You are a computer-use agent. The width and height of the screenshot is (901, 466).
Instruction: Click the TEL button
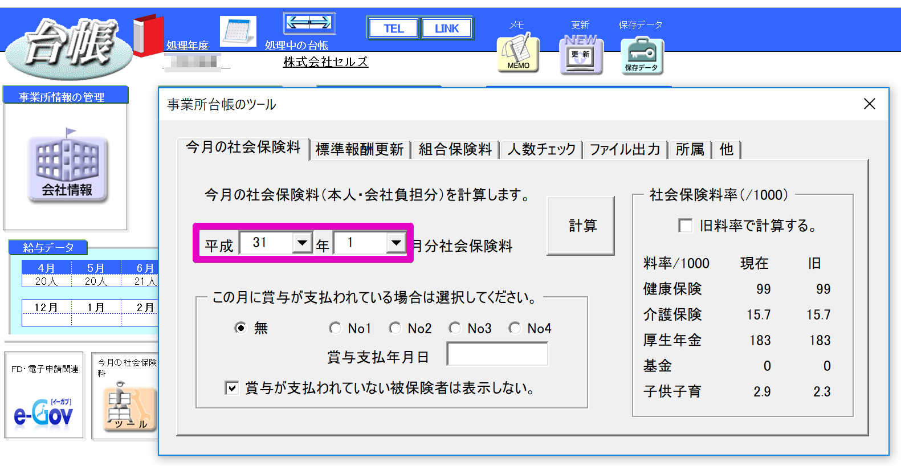pyautogui.click(x=393, y=28)
